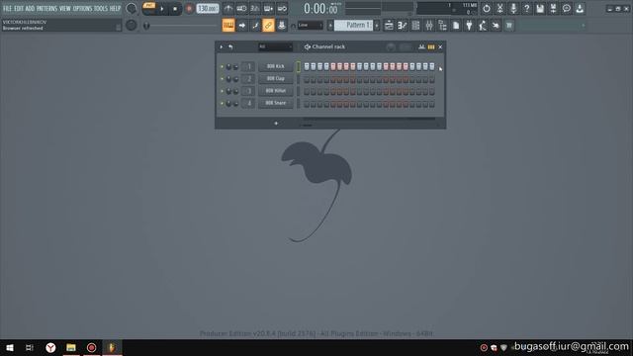Viewport: 633px width, 356px height.
Task: Toggle blend recording icon
Action: [282, 9]
